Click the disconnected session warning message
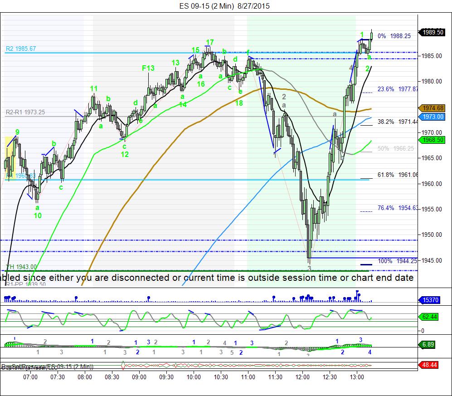 (207, 278)
